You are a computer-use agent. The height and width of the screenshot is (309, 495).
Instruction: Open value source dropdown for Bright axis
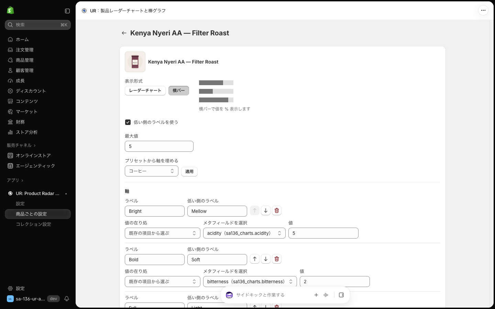(x=163, y=233)
